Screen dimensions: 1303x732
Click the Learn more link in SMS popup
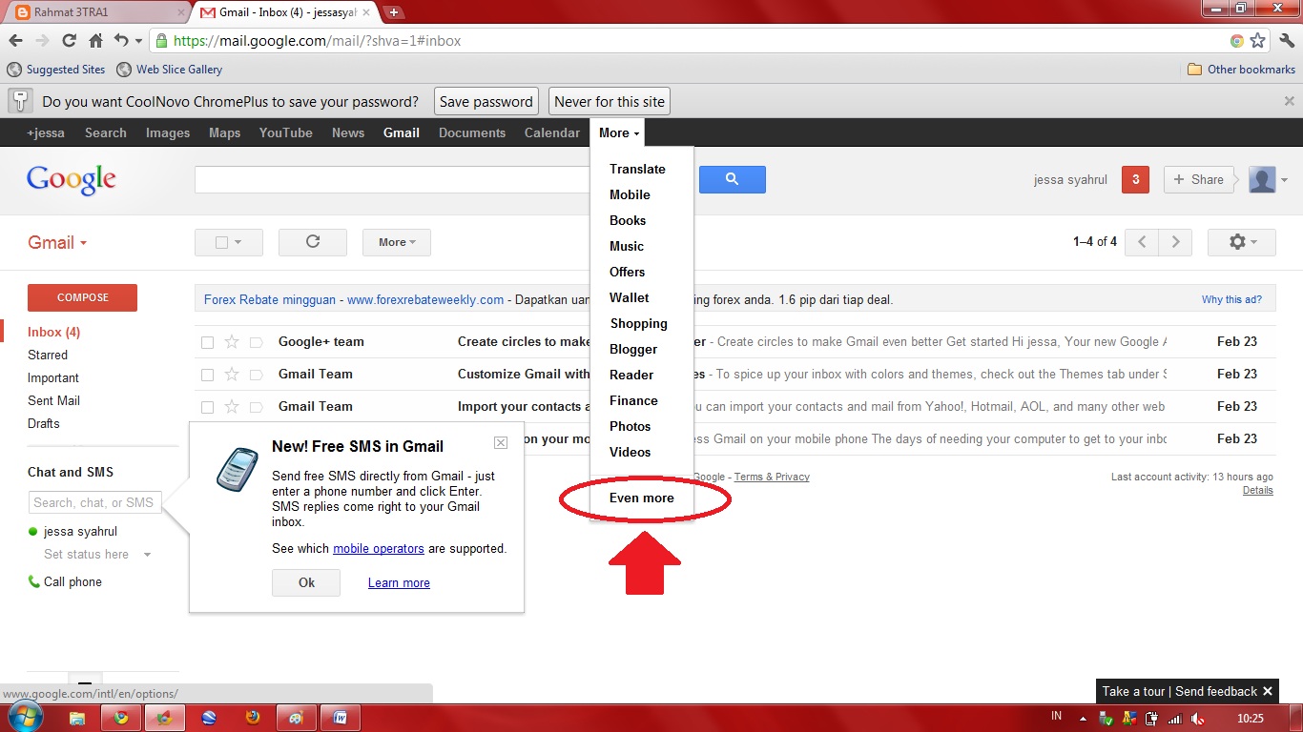[x=398, y=582]
